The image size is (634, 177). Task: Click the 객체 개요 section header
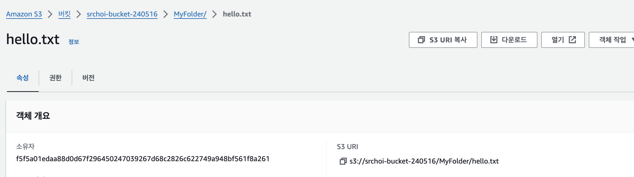coord(33,116)
